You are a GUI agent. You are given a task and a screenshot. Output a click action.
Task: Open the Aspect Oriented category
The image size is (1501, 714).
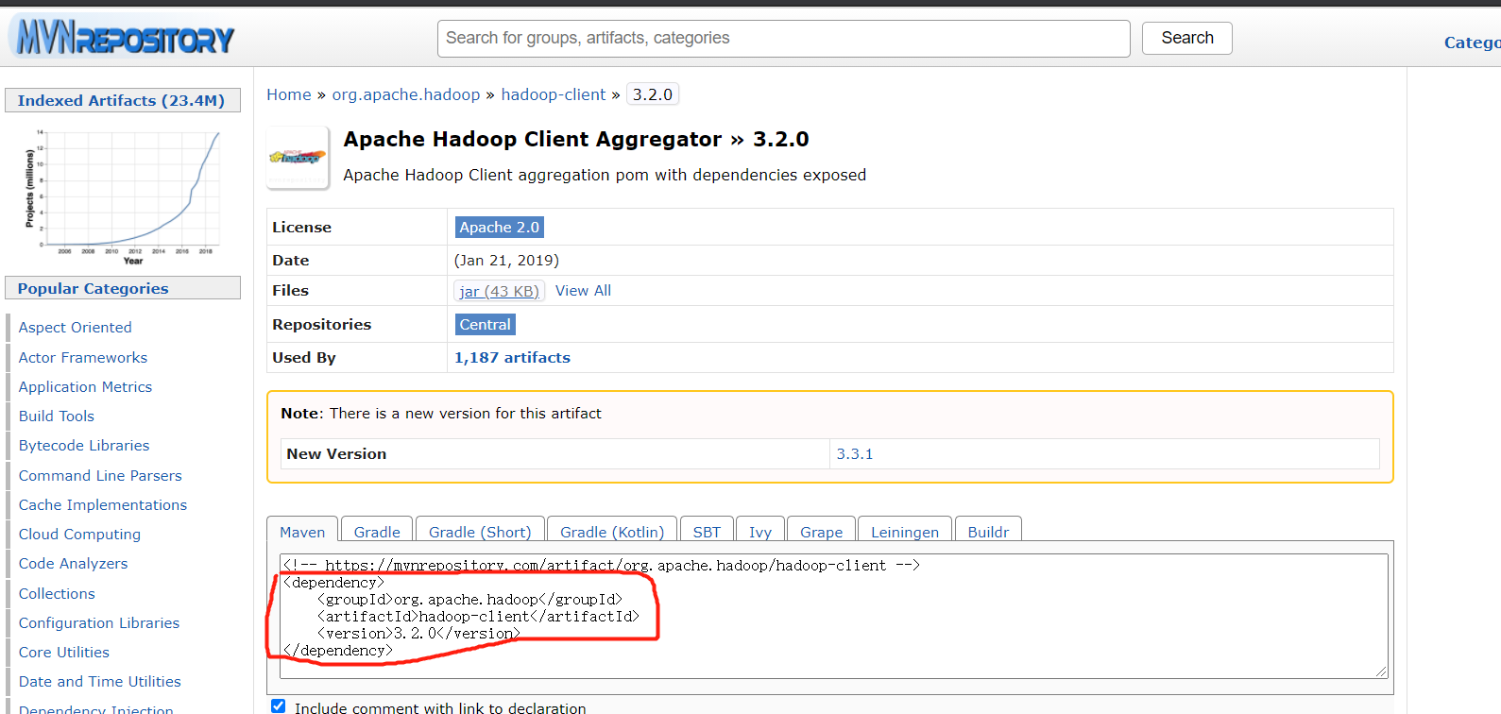(x=75, y=328)
